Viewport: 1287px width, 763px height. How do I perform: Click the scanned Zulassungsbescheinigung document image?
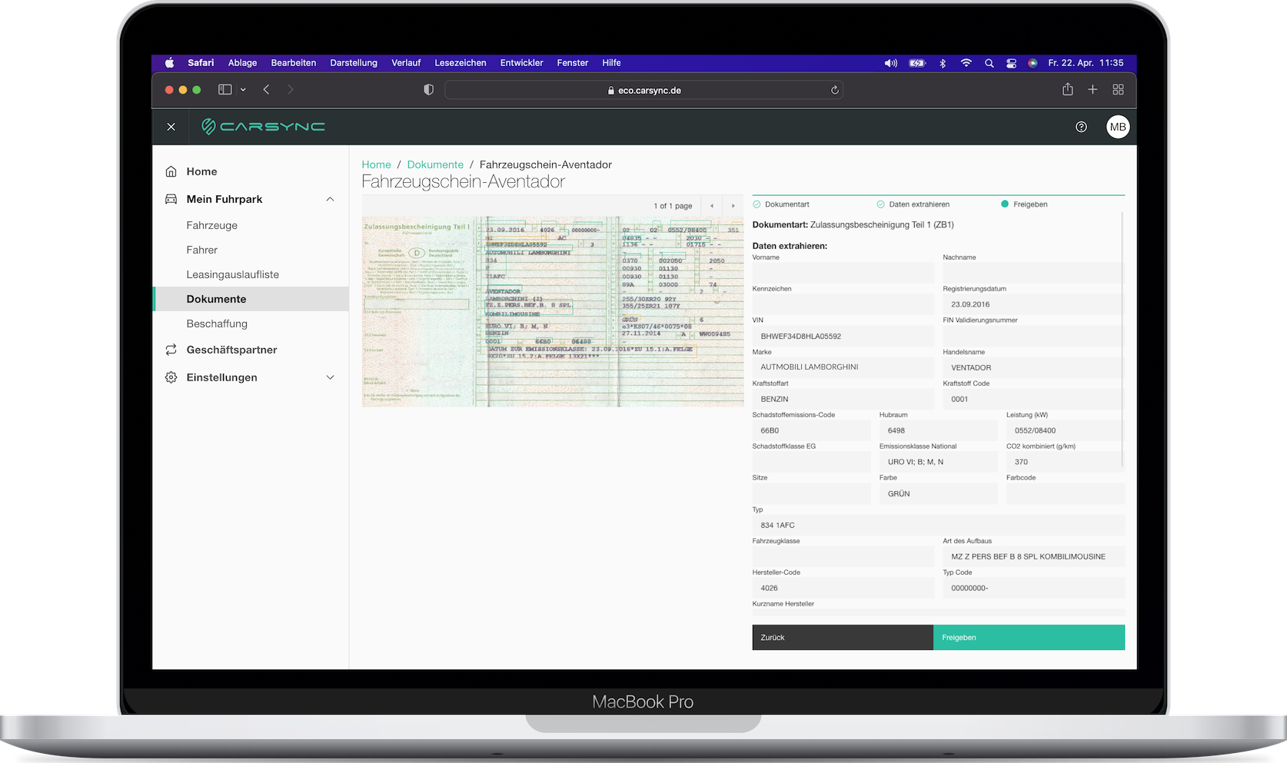tap(553, 311)
